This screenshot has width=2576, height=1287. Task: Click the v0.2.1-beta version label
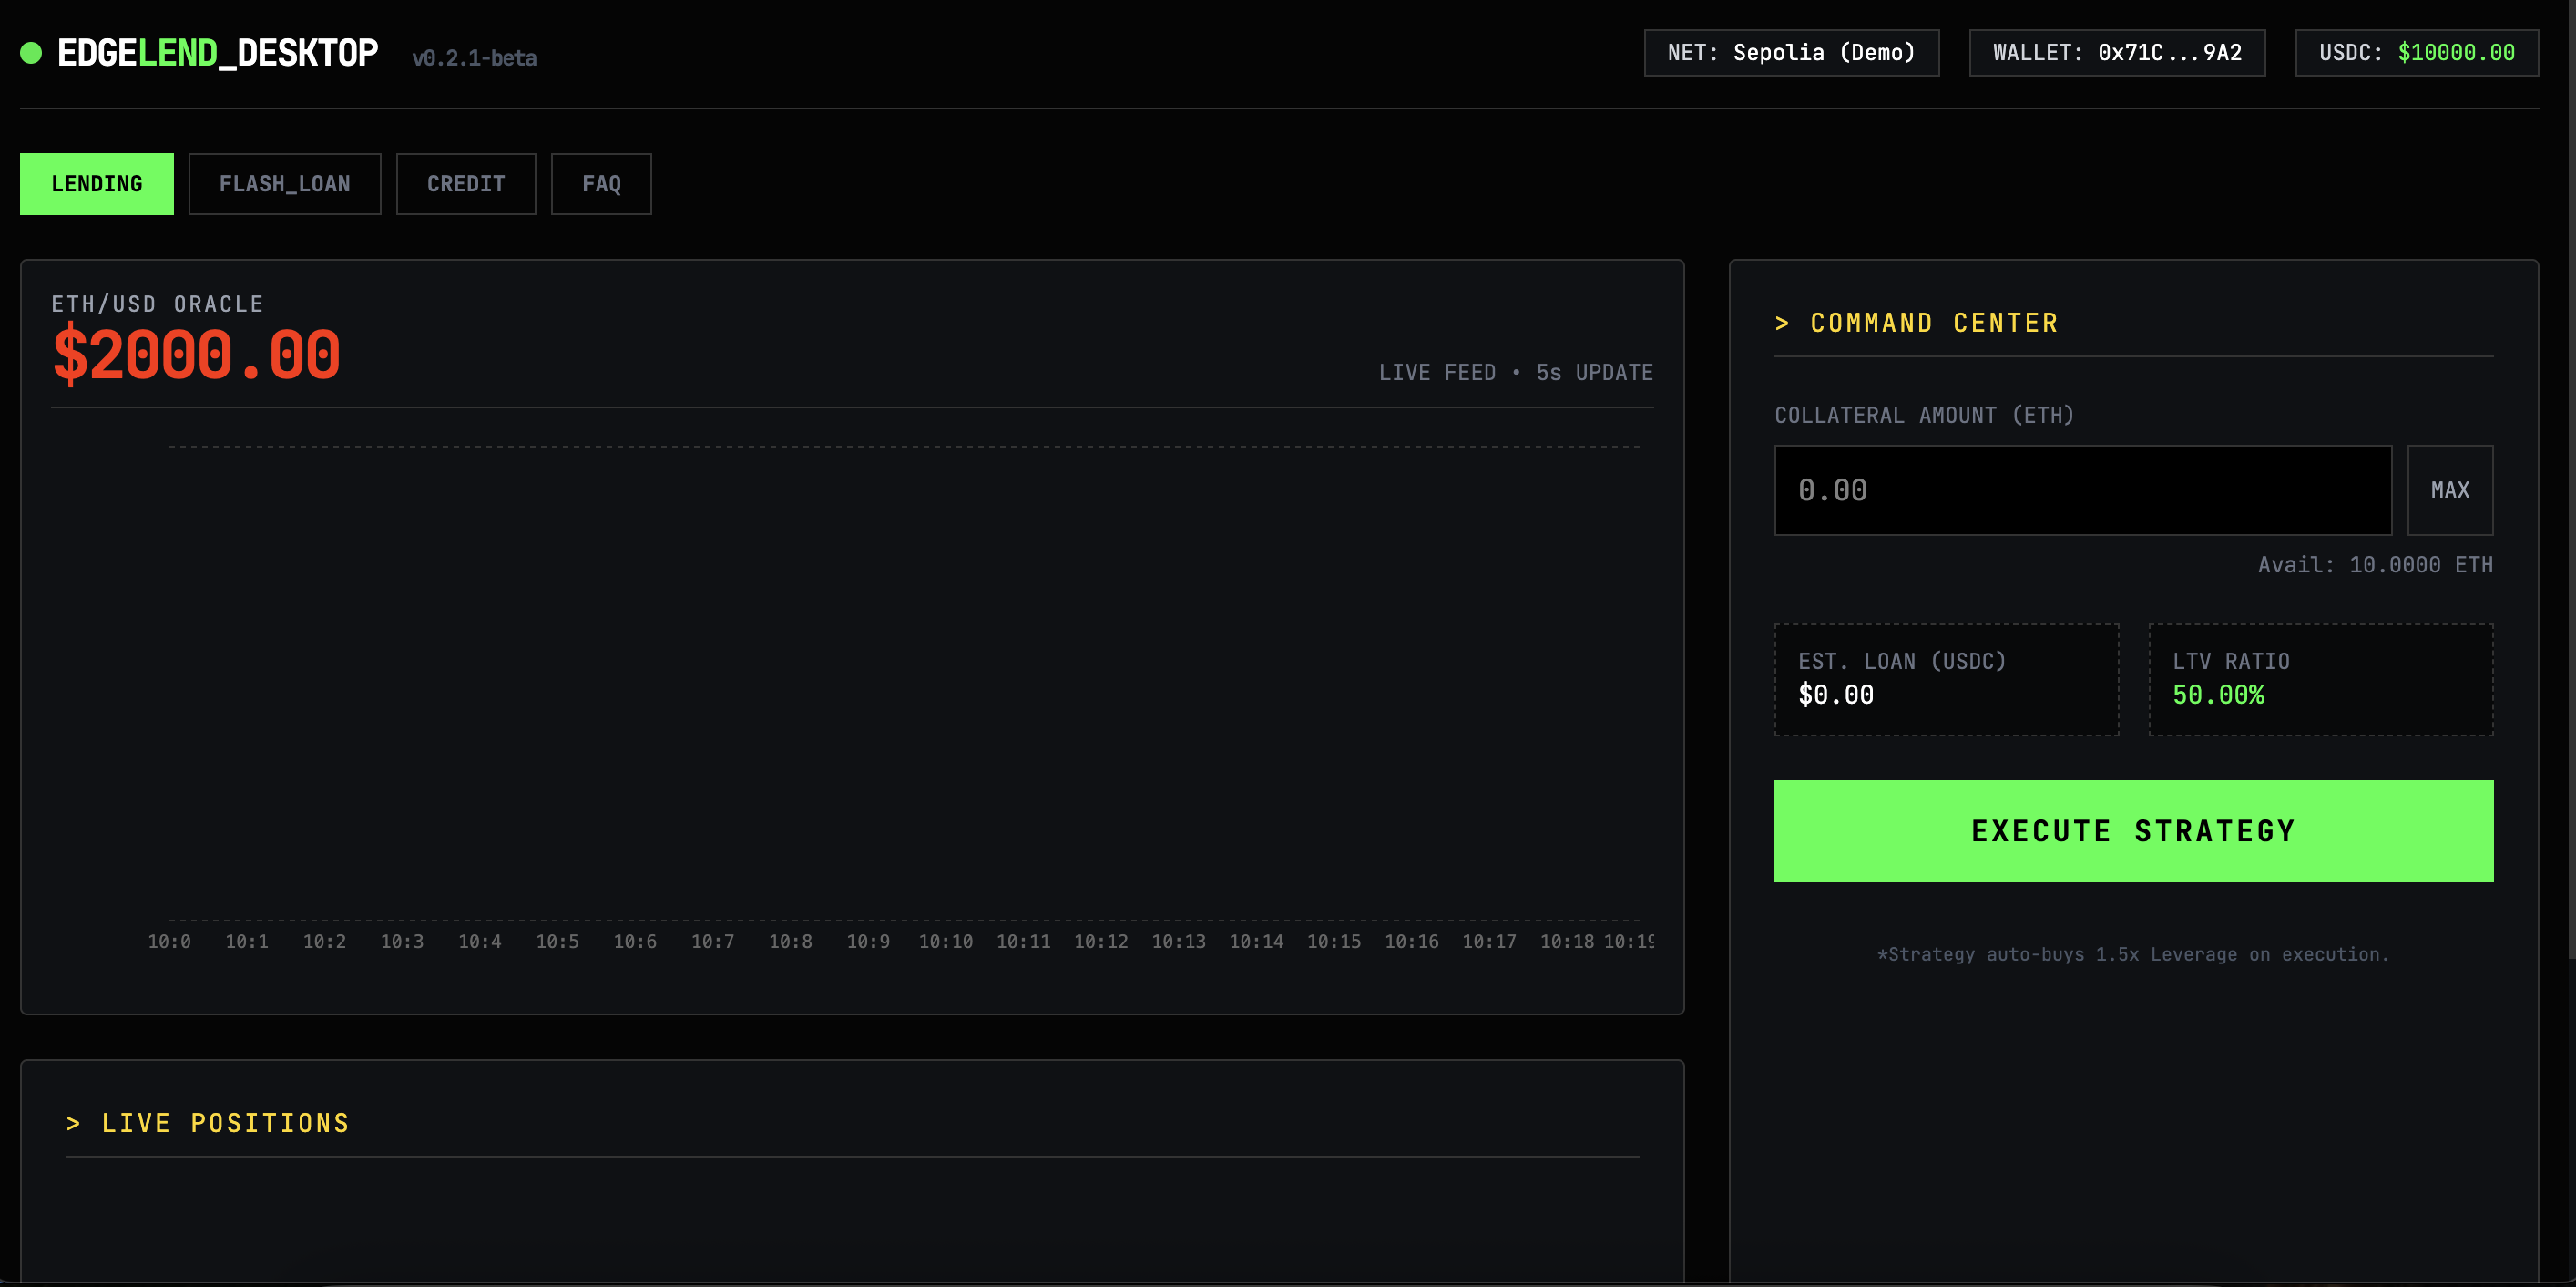click(474, 58)
